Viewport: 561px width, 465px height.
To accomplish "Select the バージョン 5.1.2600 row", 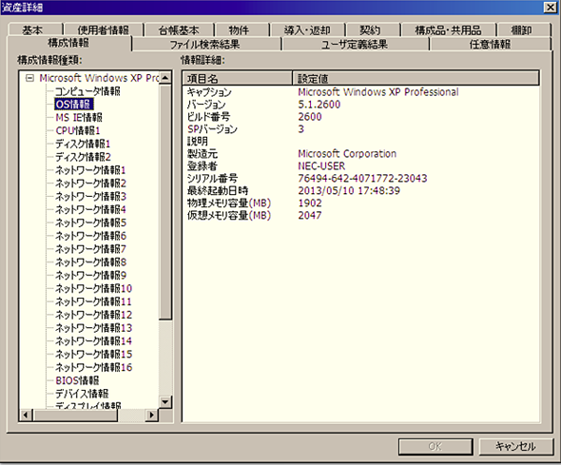I will coord(361,105).
